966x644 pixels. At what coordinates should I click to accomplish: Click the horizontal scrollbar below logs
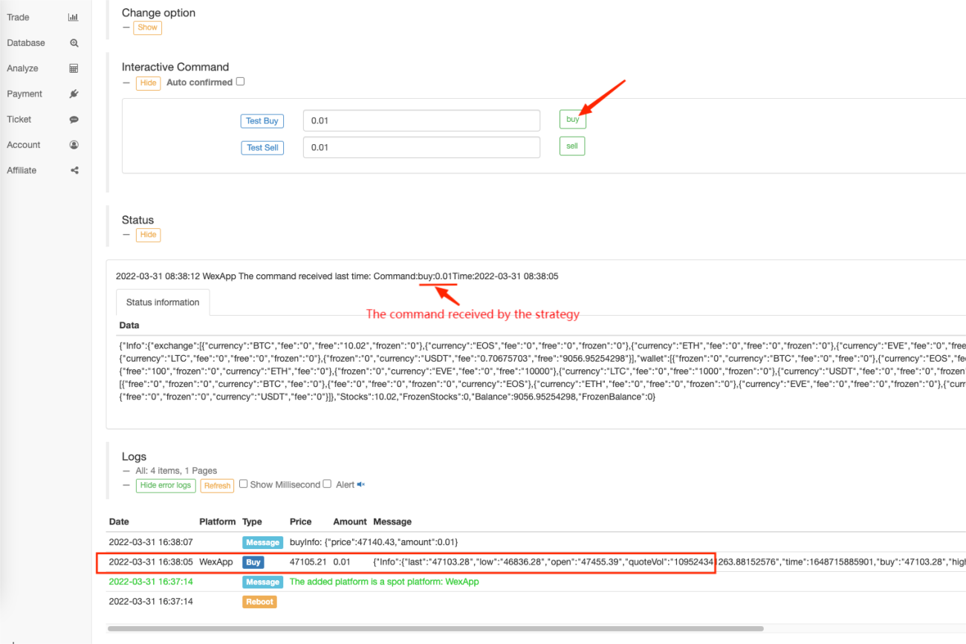click(435, 628)
